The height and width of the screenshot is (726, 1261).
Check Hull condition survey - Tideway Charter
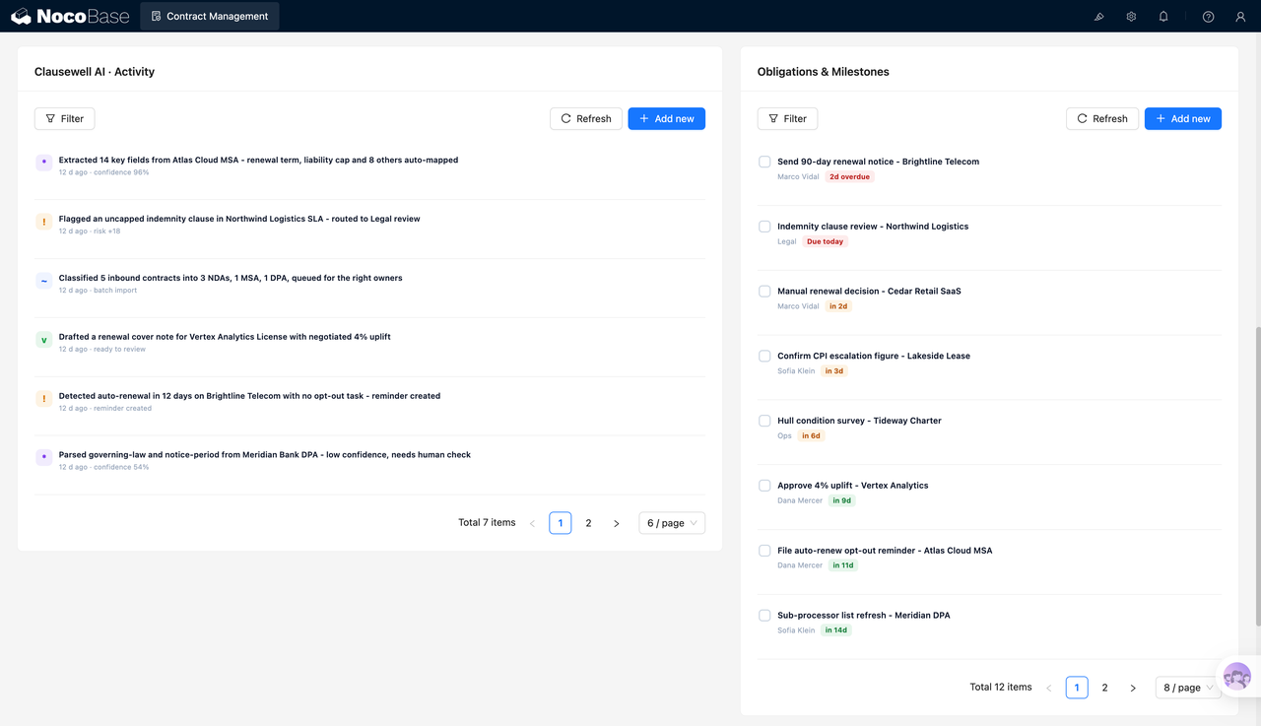point(764,421)
